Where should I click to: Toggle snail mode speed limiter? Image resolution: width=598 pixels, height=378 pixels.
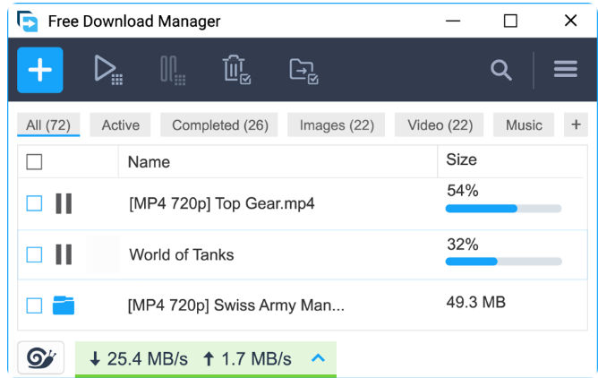coord(40,358)
